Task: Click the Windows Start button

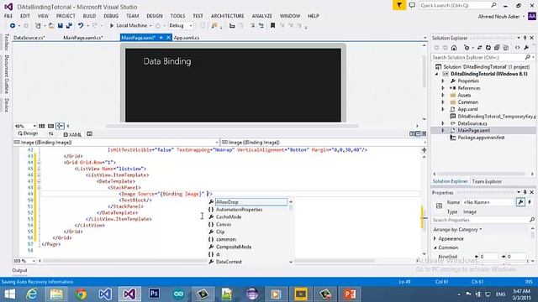Action: [x=9, y=294]
